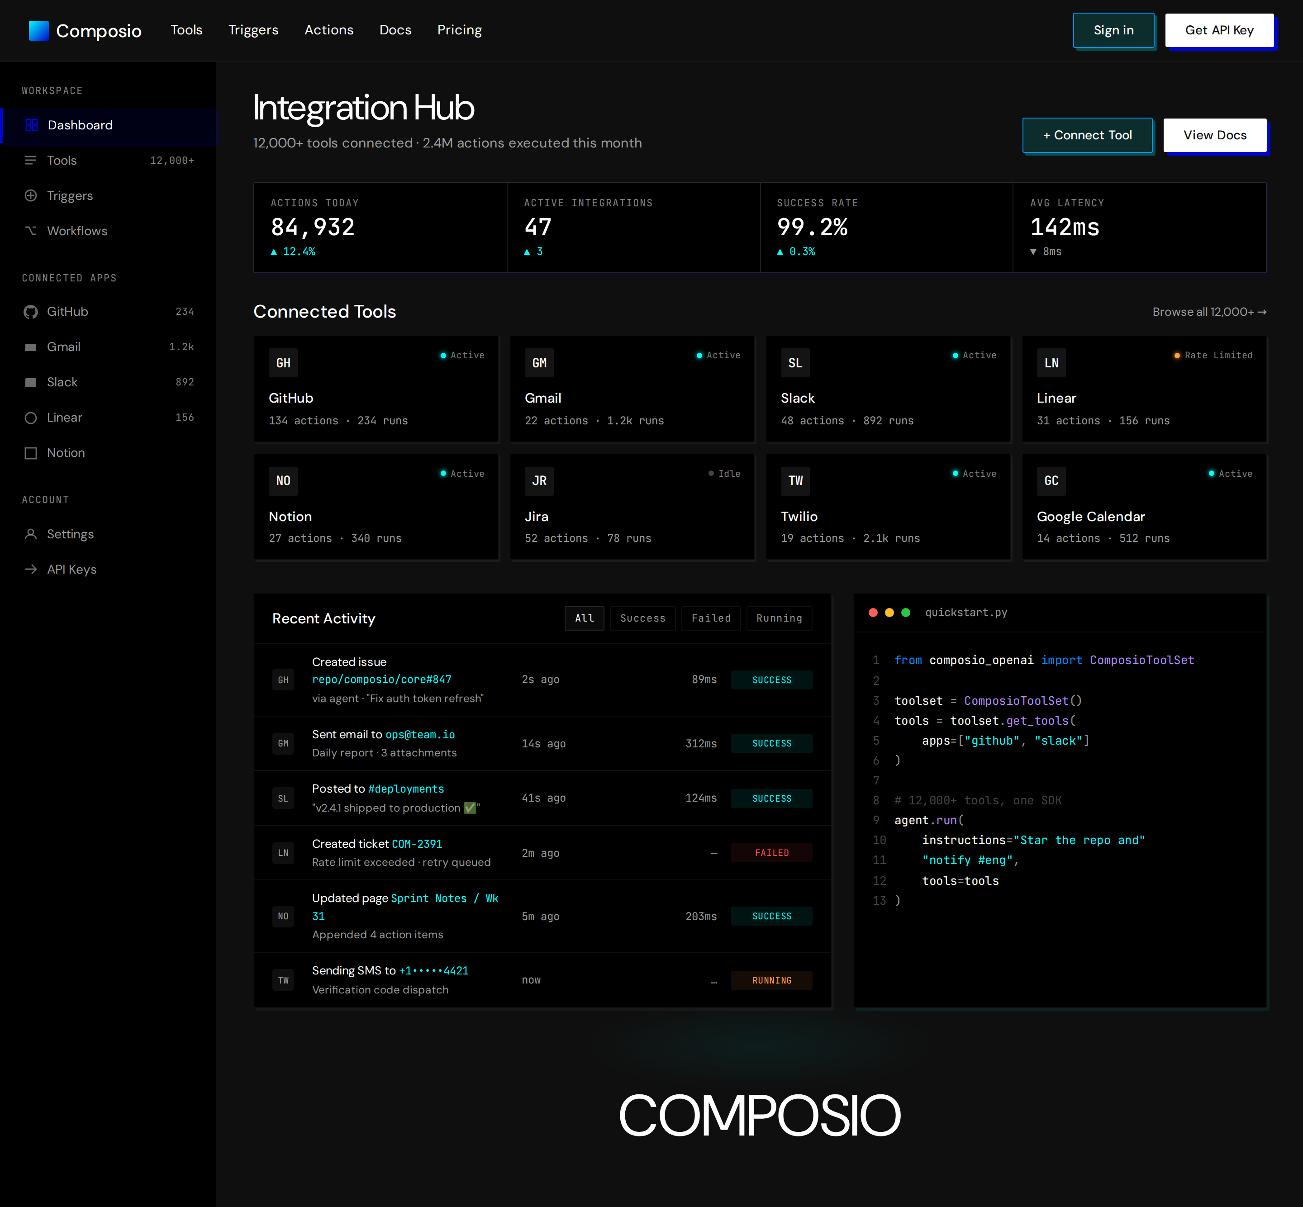Screen dimensions: 1303x1207
Task: Click red dot in quickstart.py window
Action: point(873,613)
